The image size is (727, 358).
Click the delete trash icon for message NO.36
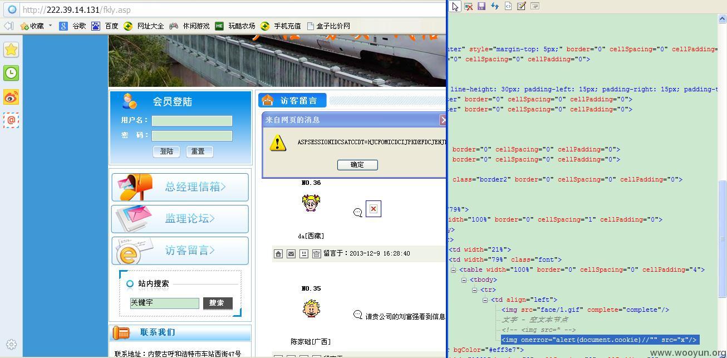click(x=316, y=253)
